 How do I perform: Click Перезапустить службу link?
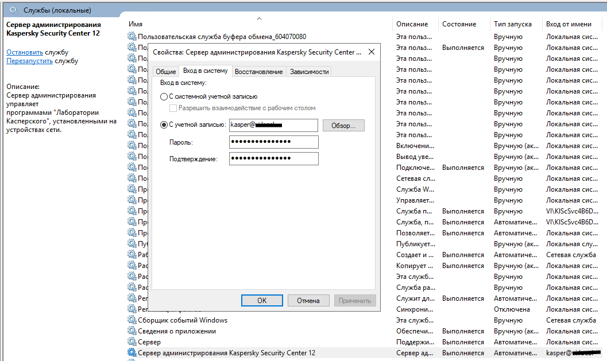click(29, 61)
